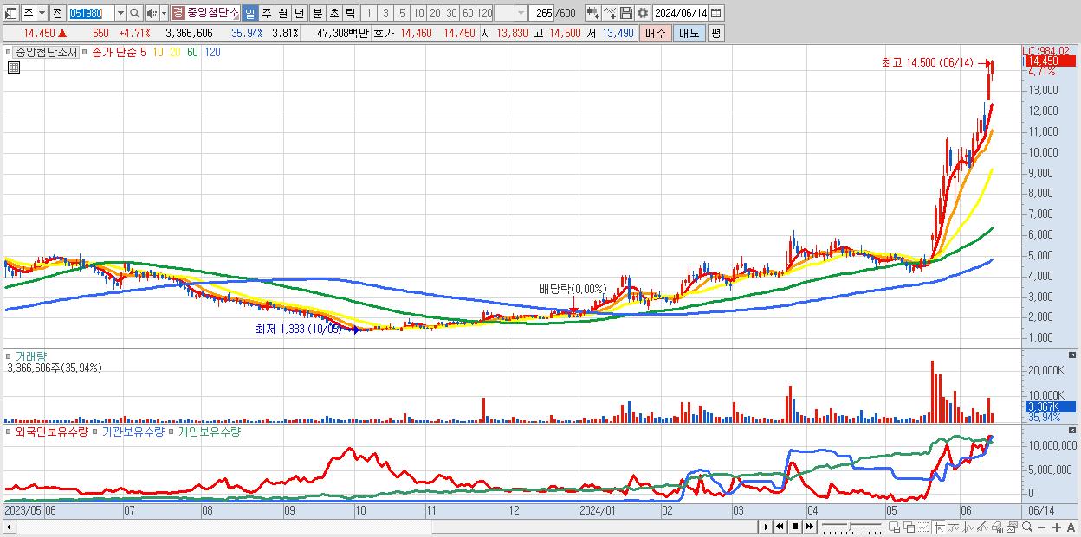
Task: Click the red 경 badge icon
Action: [178, 13]
